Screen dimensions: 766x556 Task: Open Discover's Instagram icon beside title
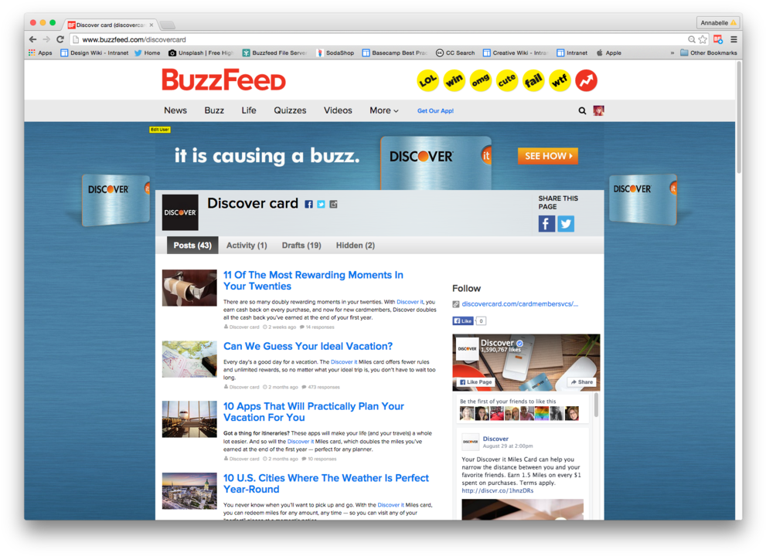coord(333,205)
